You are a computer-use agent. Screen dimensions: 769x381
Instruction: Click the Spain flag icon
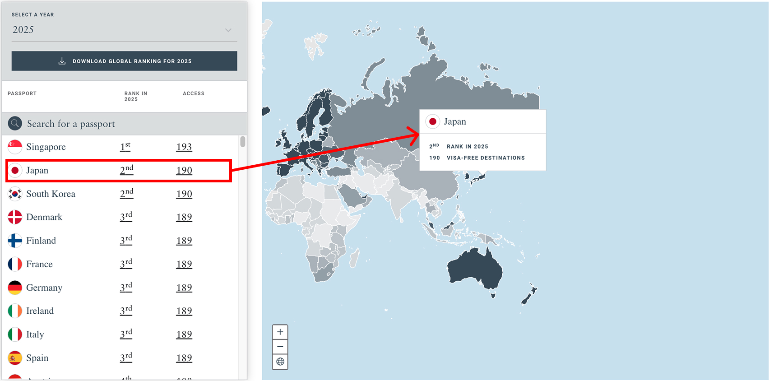tap(15, 358)
